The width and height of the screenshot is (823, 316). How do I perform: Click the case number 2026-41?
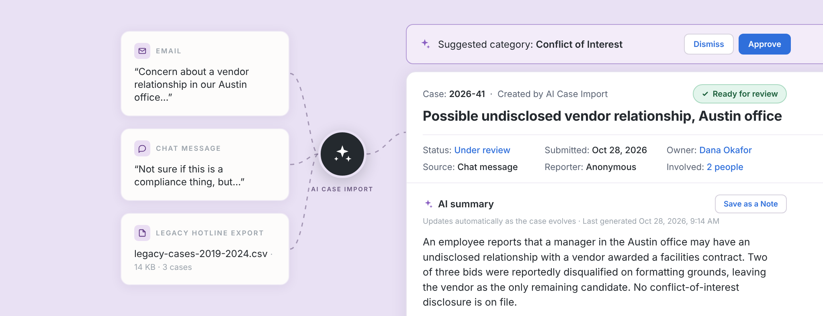point(467,94)
